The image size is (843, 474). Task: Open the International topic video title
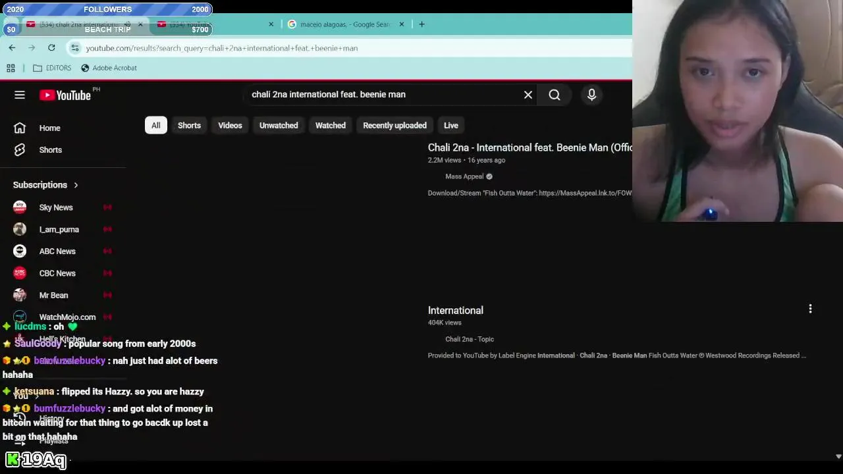456,310
